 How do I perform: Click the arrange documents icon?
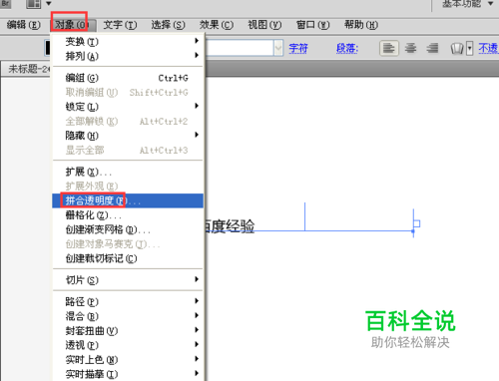coord(34,4)
